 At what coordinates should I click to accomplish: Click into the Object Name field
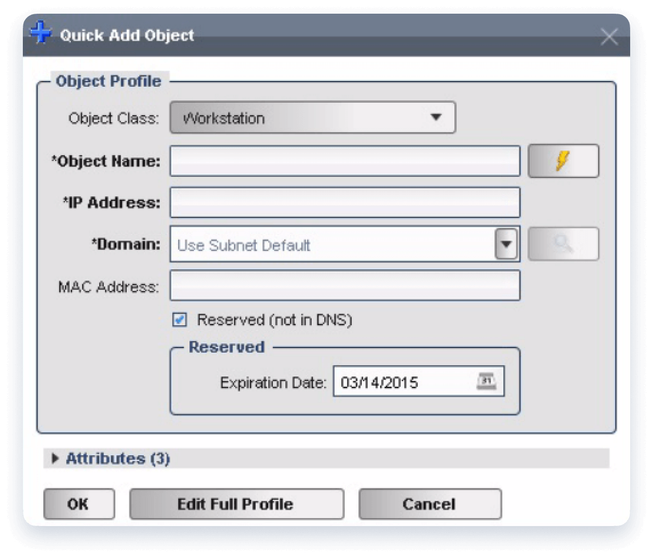click(x=345, y=161)
